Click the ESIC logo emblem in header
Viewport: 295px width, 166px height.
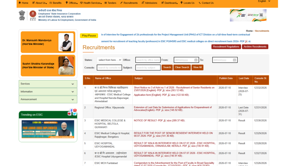click(x=33, y=15)
